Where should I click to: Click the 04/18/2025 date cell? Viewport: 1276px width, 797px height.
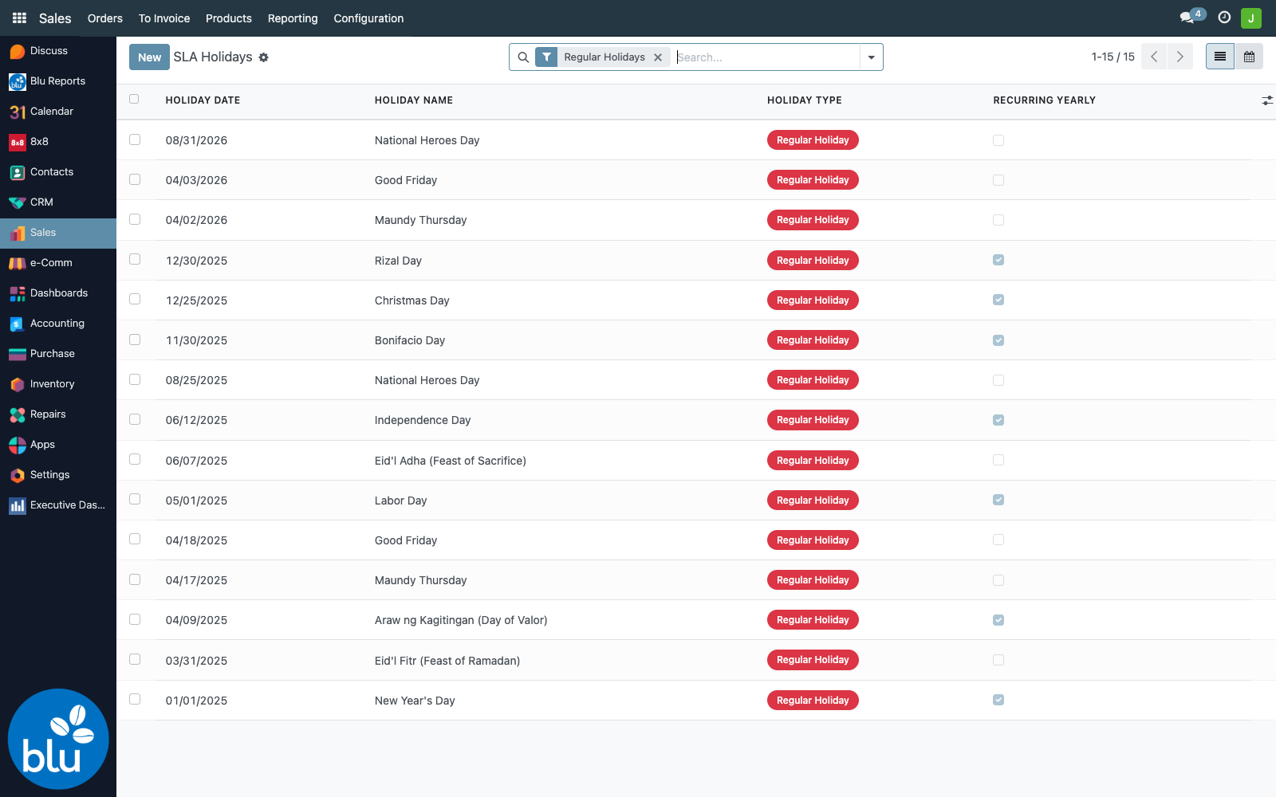(x=196, y=540)
